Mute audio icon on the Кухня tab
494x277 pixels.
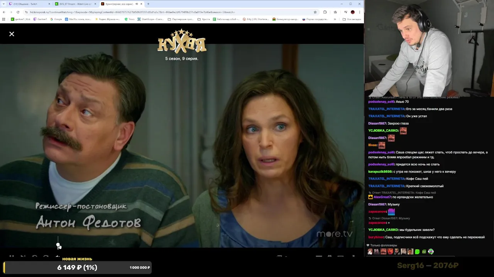[137, 4]
